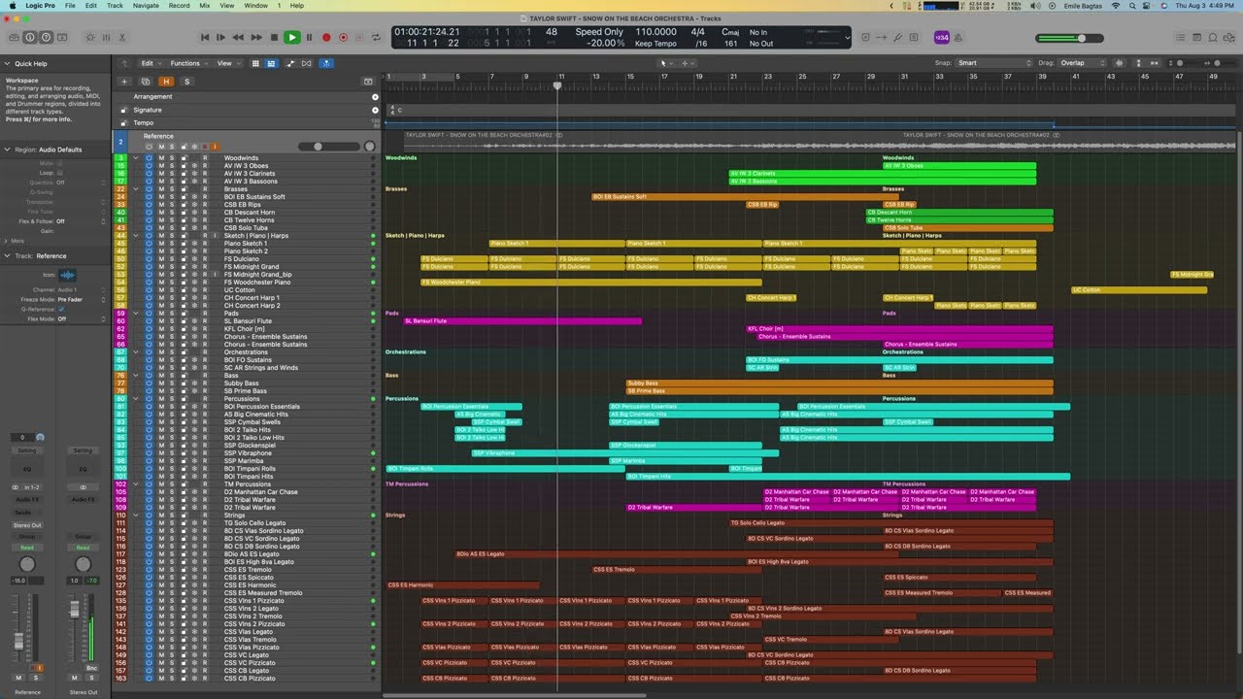Toggle the Inspector panel button

[30, 38]
